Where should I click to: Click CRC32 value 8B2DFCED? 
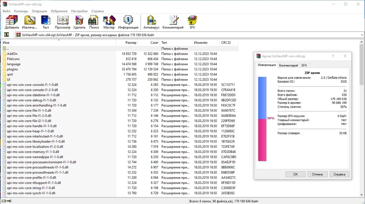tap(228, 100)
